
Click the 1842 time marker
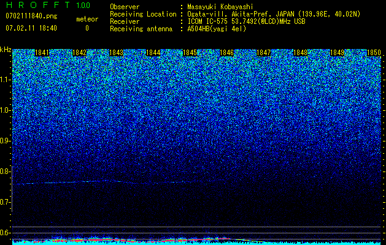pos(79,53)
